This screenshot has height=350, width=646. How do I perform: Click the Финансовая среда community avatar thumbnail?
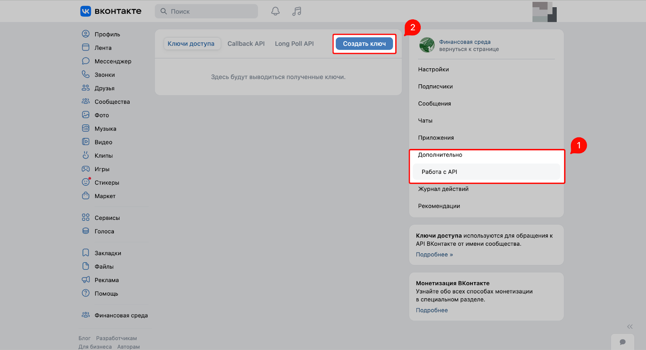coord(427,45)
